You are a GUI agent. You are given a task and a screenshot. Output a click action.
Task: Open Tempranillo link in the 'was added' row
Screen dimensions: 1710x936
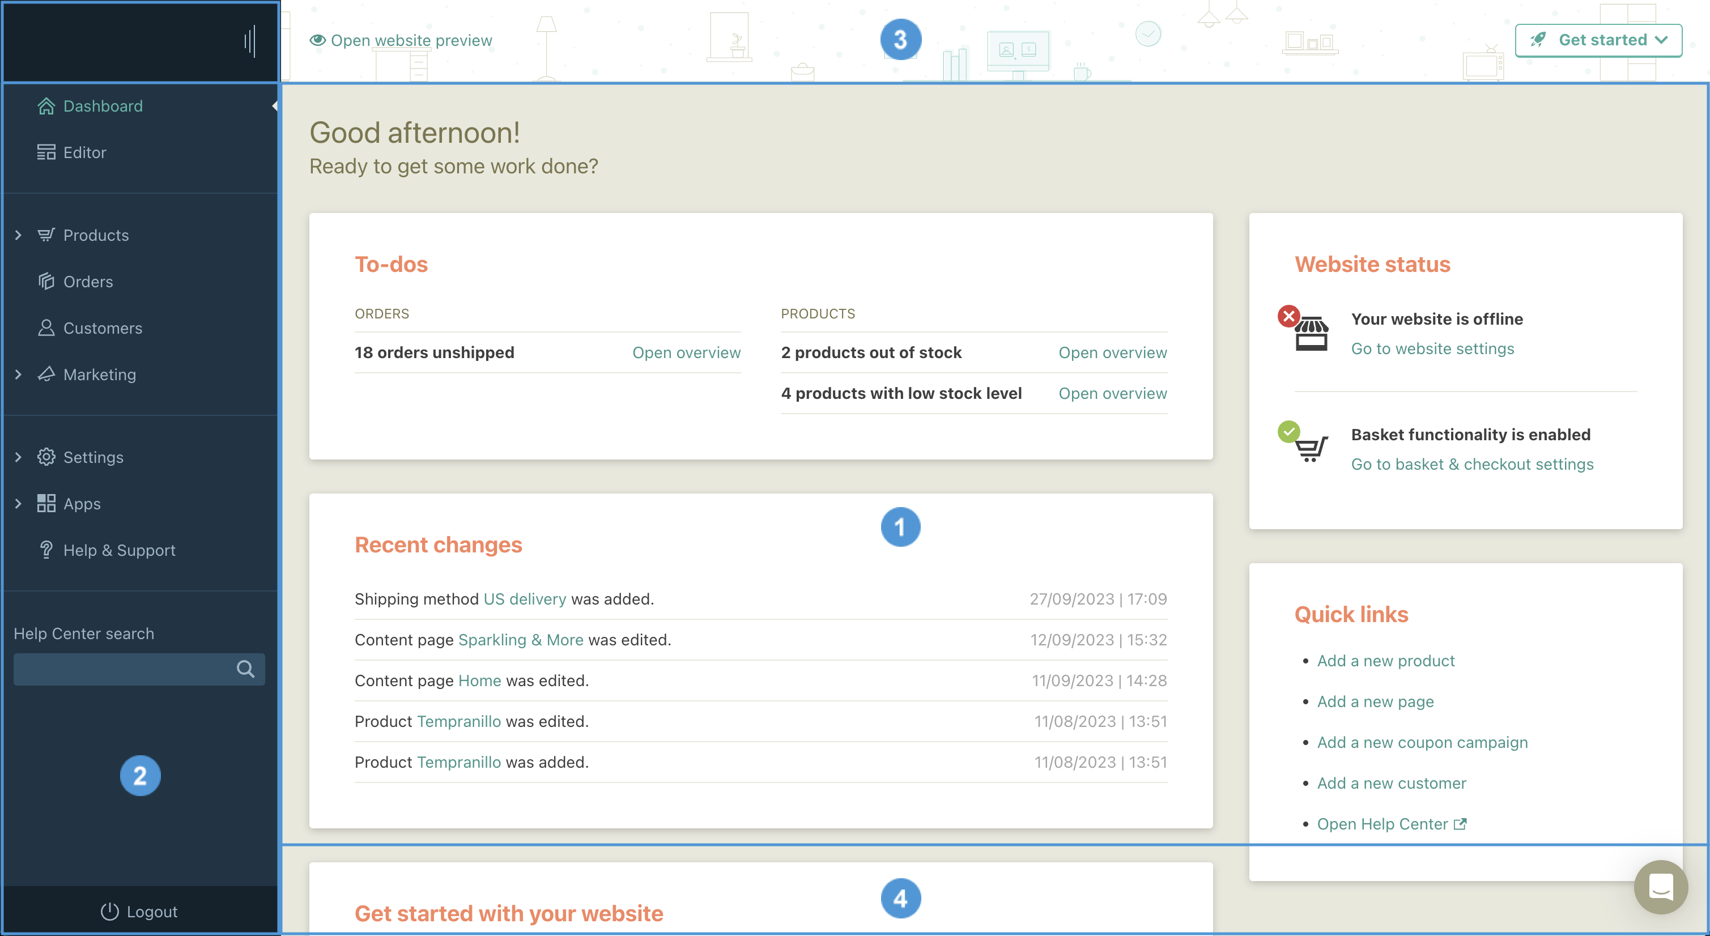[x=459, y=762]
